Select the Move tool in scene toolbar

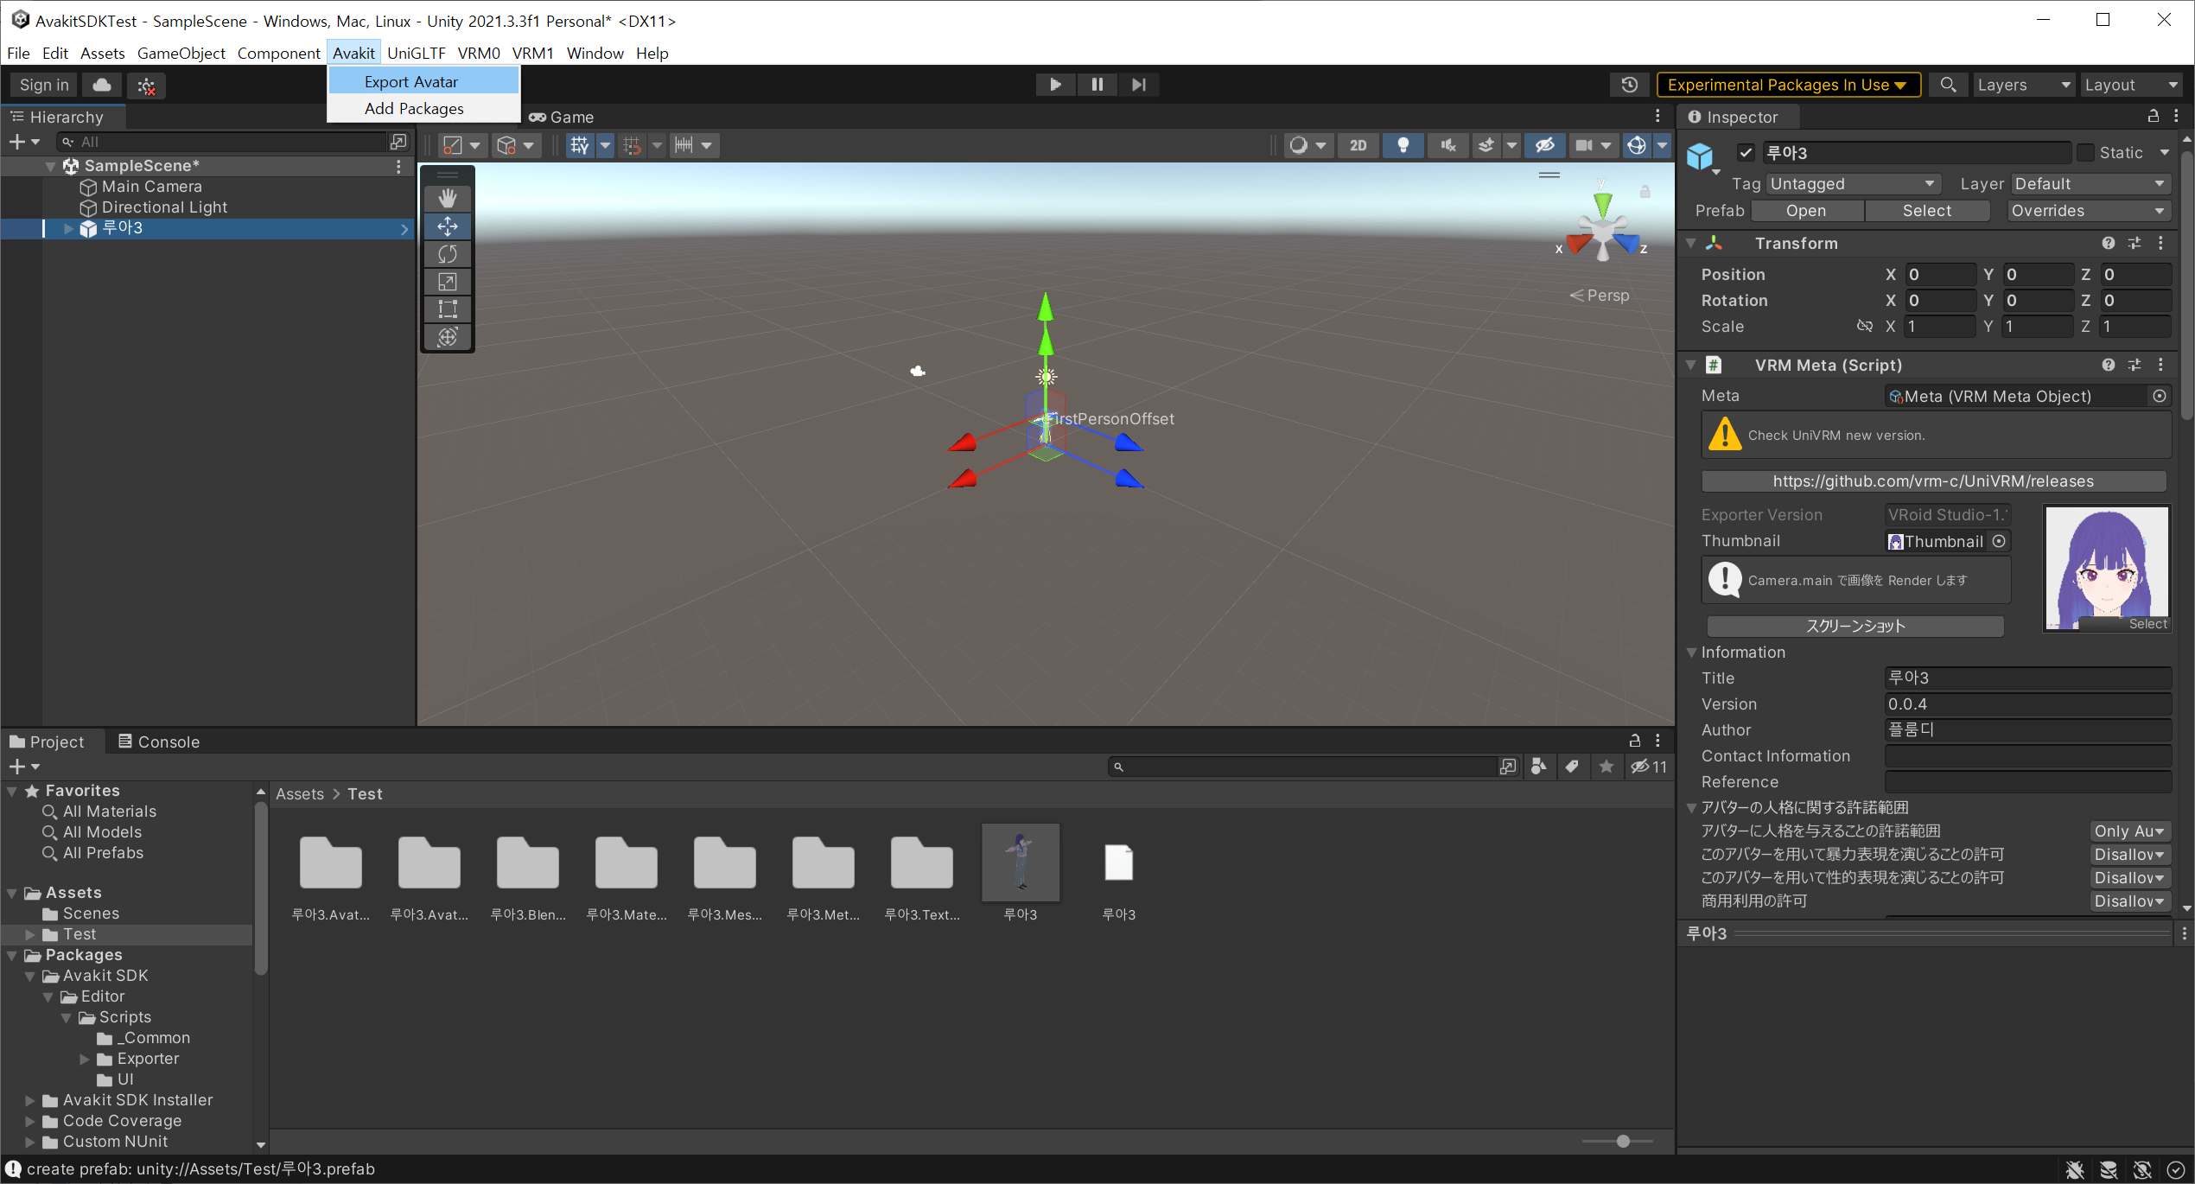tap(447, 226)
